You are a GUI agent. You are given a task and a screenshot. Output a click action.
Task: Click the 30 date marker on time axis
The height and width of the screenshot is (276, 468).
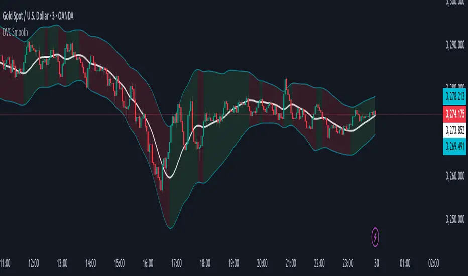(377, 263)
